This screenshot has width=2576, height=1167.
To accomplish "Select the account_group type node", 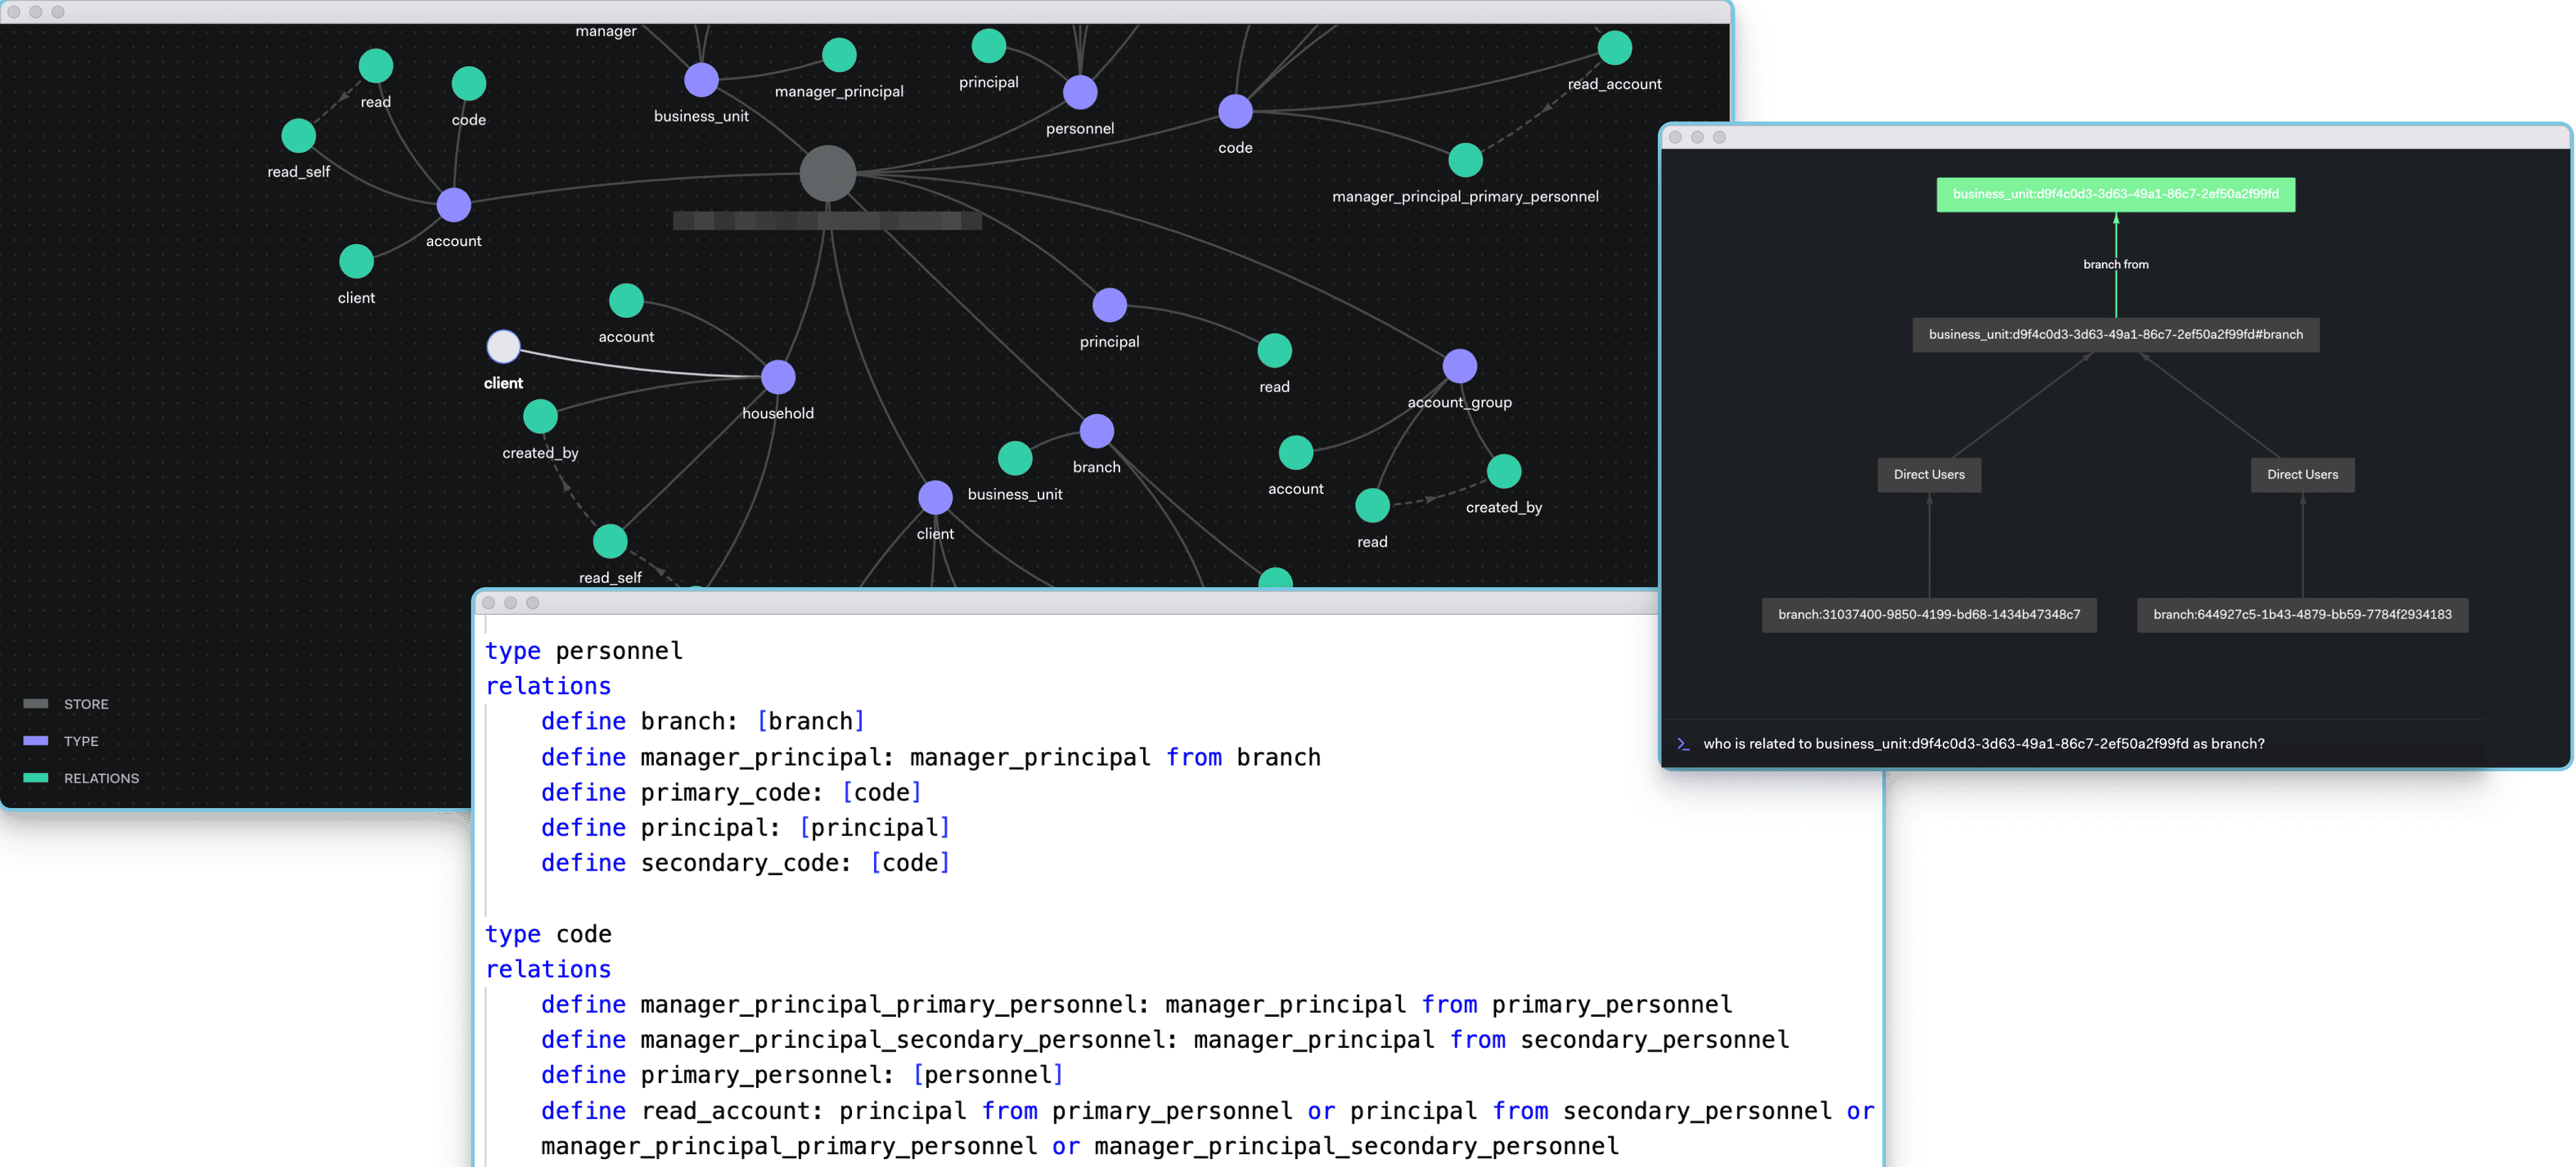I will (1459, 366).
